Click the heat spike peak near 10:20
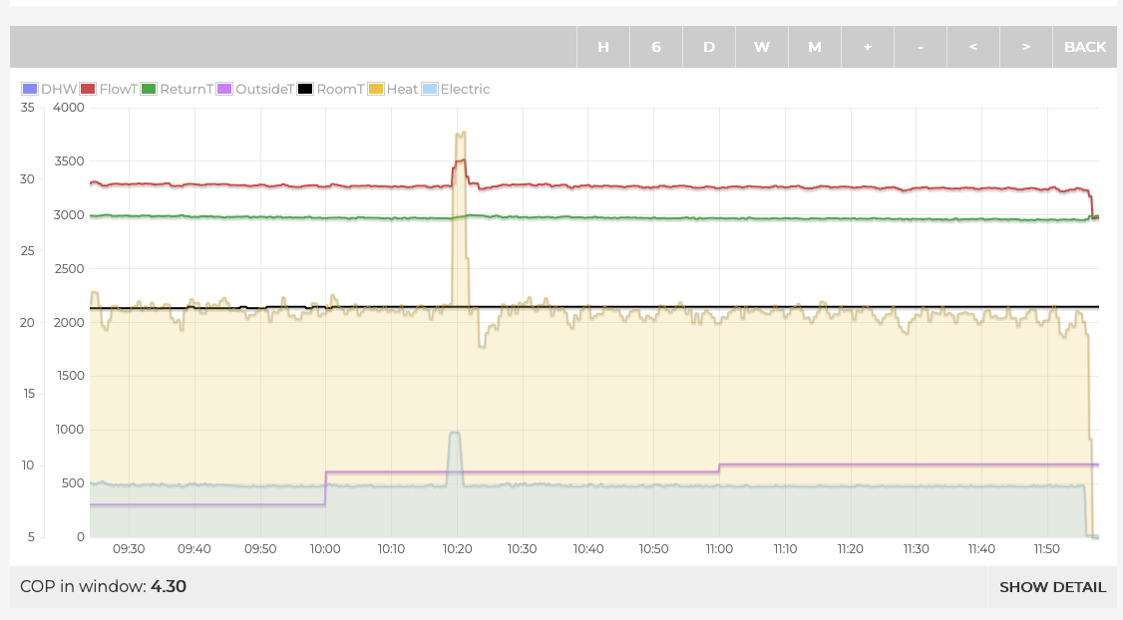The image size is (1123, 620). click(x=460, y=133)
